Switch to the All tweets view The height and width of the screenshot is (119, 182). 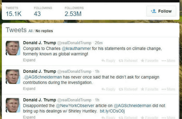[x=31, y=31]
